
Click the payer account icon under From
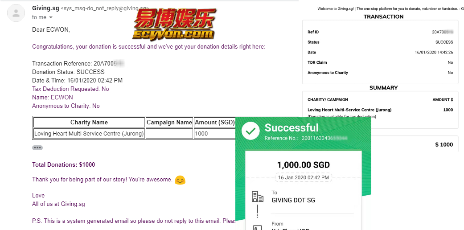(257, 227)
